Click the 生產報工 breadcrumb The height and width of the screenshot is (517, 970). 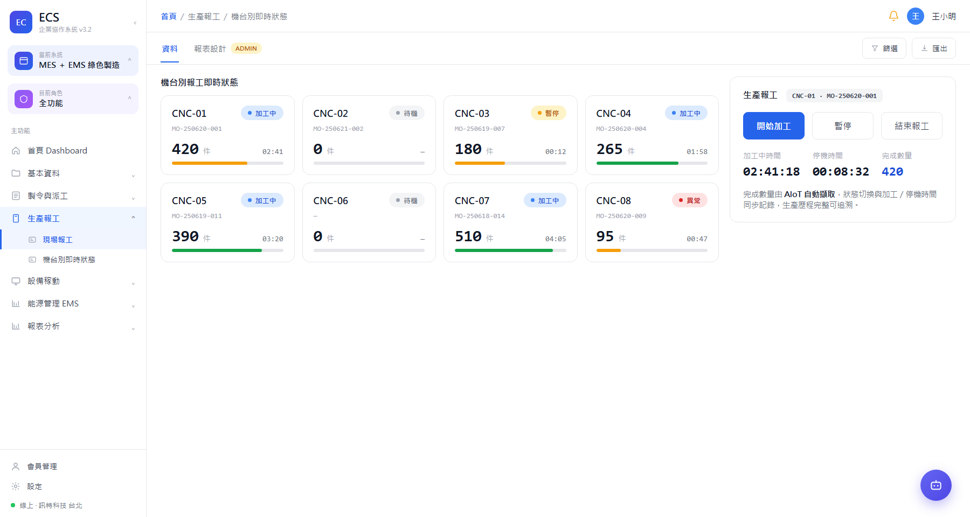(204, 17)
